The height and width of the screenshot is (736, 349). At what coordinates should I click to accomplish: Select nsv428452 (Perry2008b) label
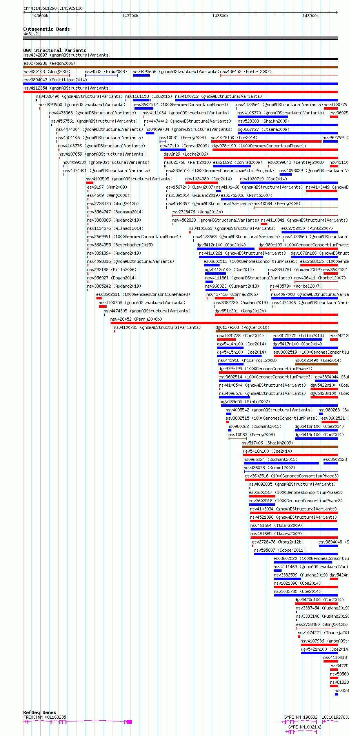point(136,319)
